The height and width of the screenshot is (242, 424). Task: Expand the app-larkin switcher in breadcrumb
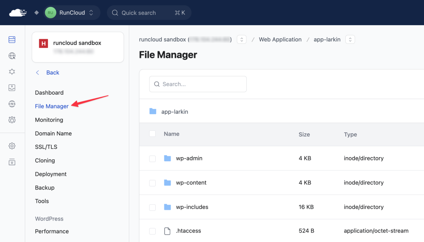coord(350,39)
